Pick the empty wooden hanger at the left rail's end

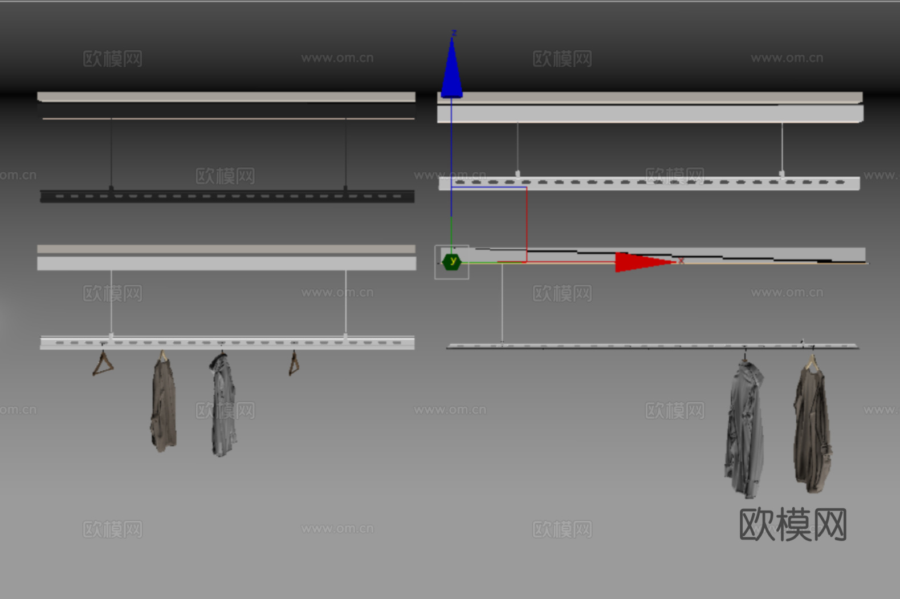click(x=103, y=363)
